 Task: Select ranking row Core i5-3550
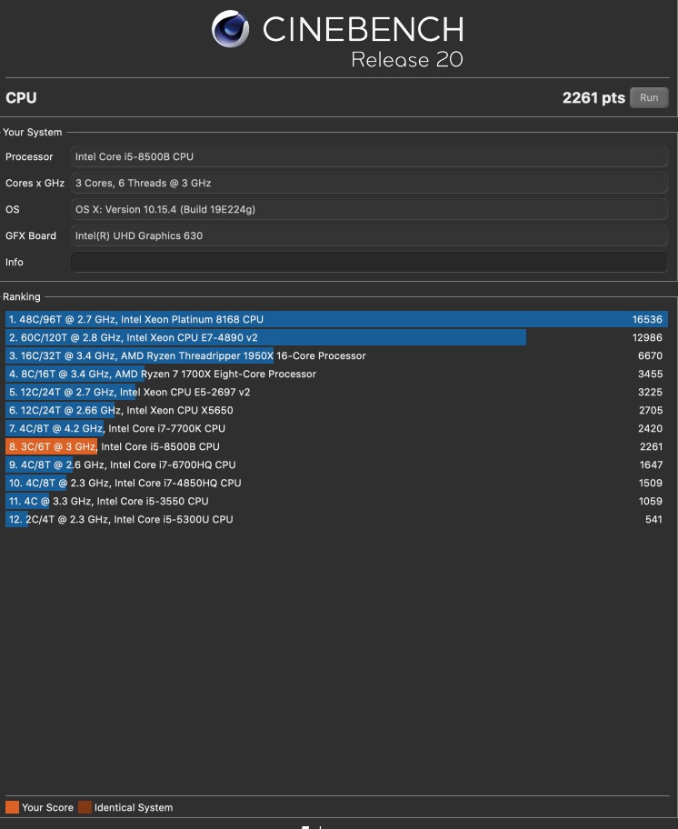(336, 501)
